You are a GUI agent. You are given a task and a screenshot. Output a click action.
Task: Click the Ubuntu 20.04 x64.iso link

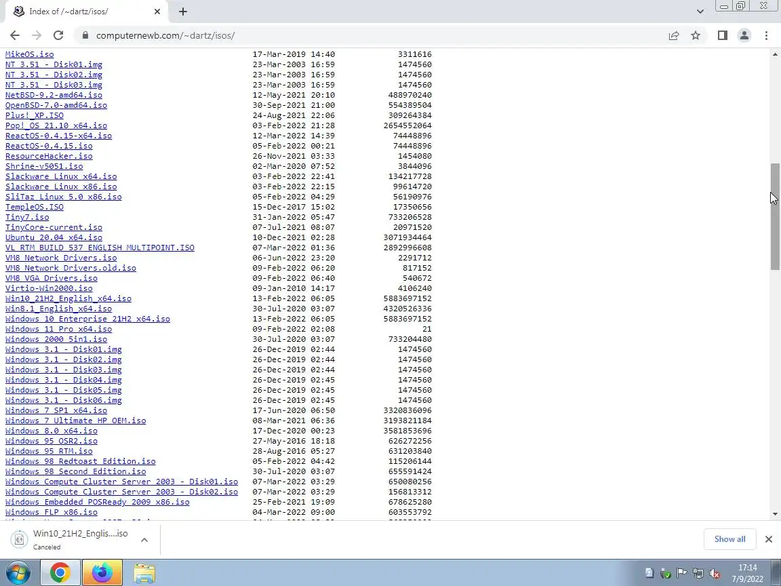click(x=54, y=237)
